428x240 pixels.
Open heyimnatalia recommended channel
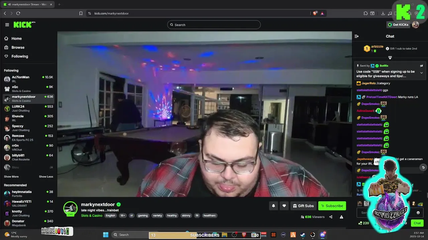pyautogui.click(x=28, y=194)
